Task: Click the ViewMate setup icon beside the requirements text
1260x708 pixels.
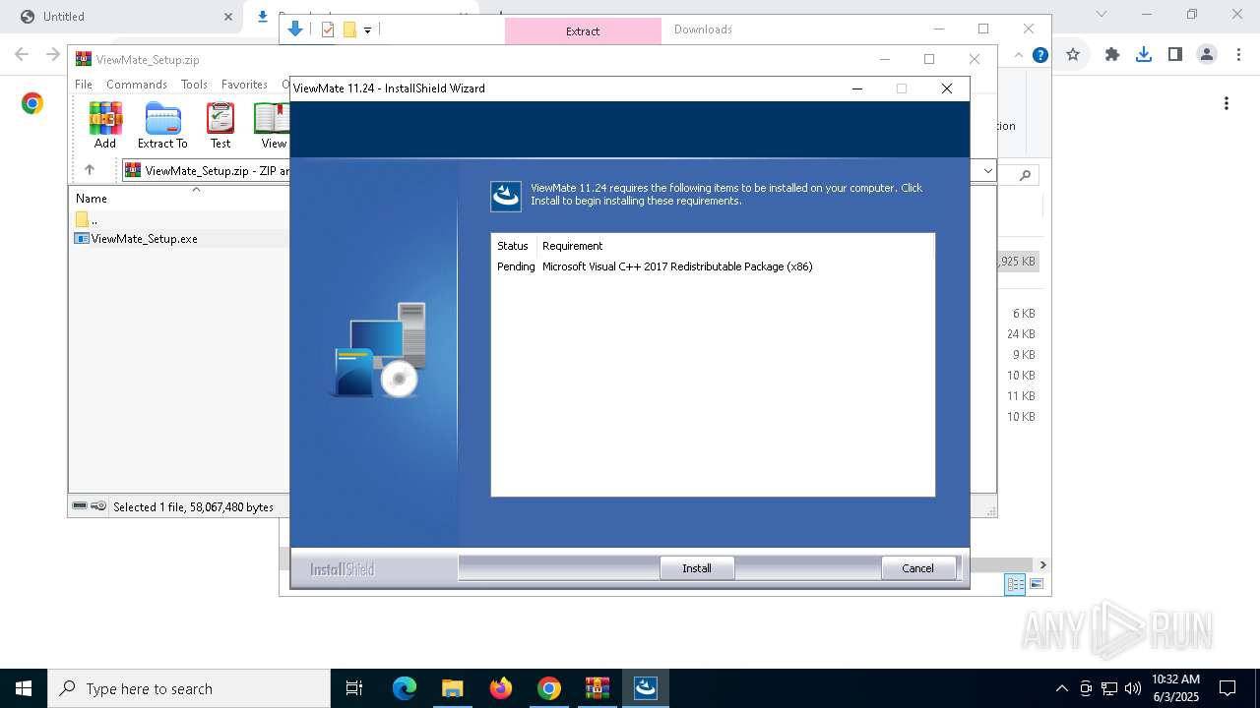Action: (506, 197)
